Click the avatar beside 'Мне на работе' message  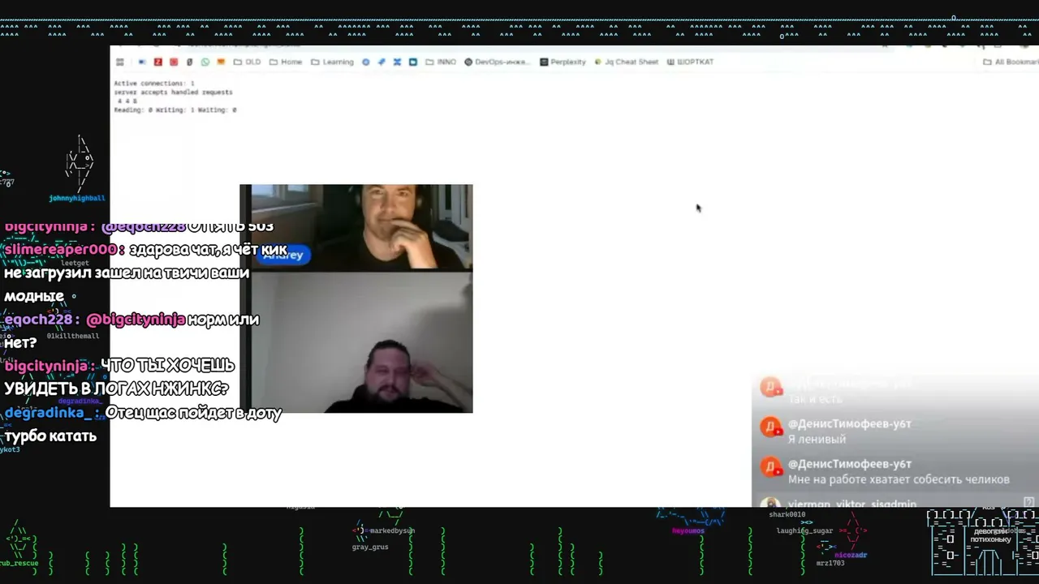[770, 468]
